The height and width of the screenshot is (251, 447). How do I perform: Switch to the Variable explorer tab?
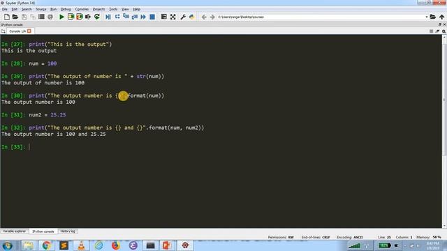pyautogui.click(x=15, y=231)
